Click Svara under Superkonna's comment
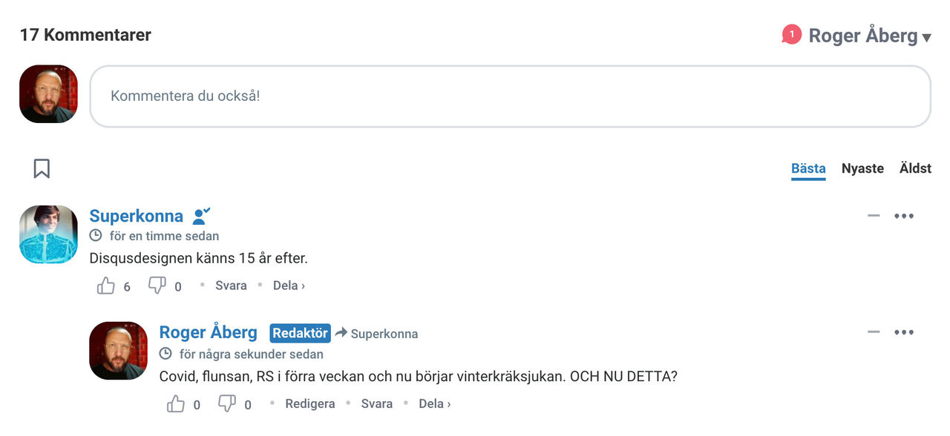Viewport: 950px width, 436px height. (231, 285)
